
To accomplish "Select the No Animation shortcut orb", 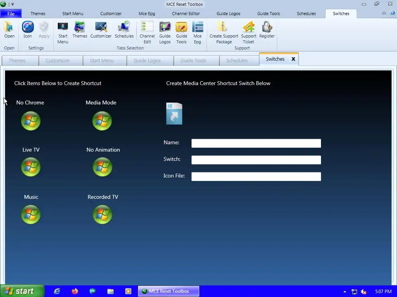I will pos(102,167).
